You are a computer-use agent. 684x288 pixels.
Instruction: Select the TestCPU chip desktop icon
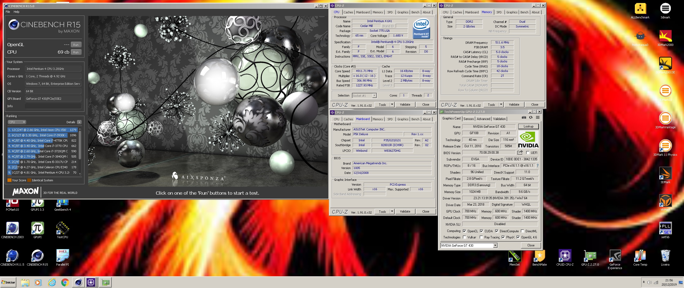(x=63, y=230)
